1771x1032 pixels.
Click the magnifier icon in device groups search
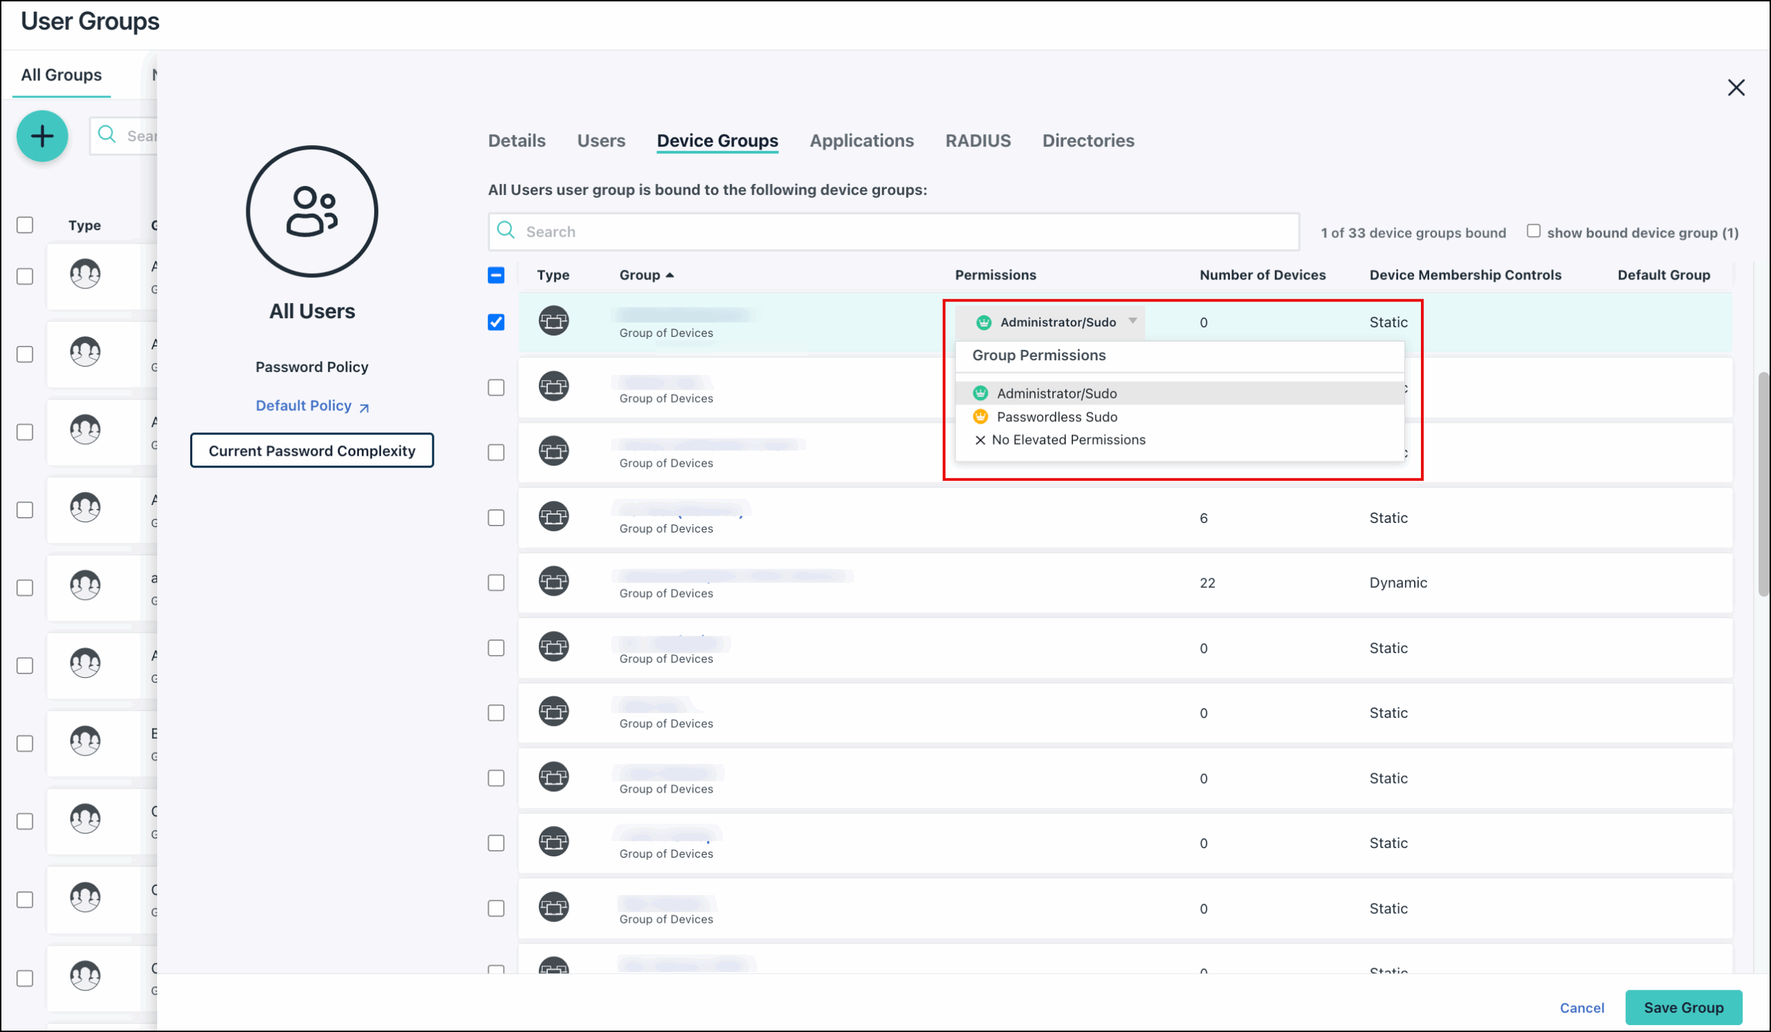[505, 230]
